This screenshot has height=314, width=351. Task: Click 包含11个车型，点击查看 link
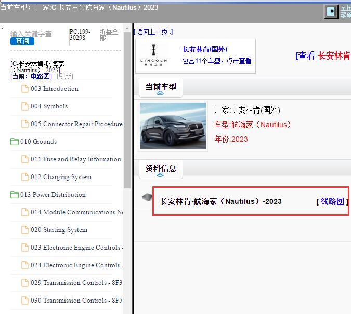217,61
